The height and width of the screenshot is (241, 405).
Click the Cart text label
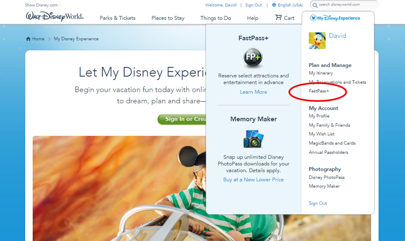289,18
